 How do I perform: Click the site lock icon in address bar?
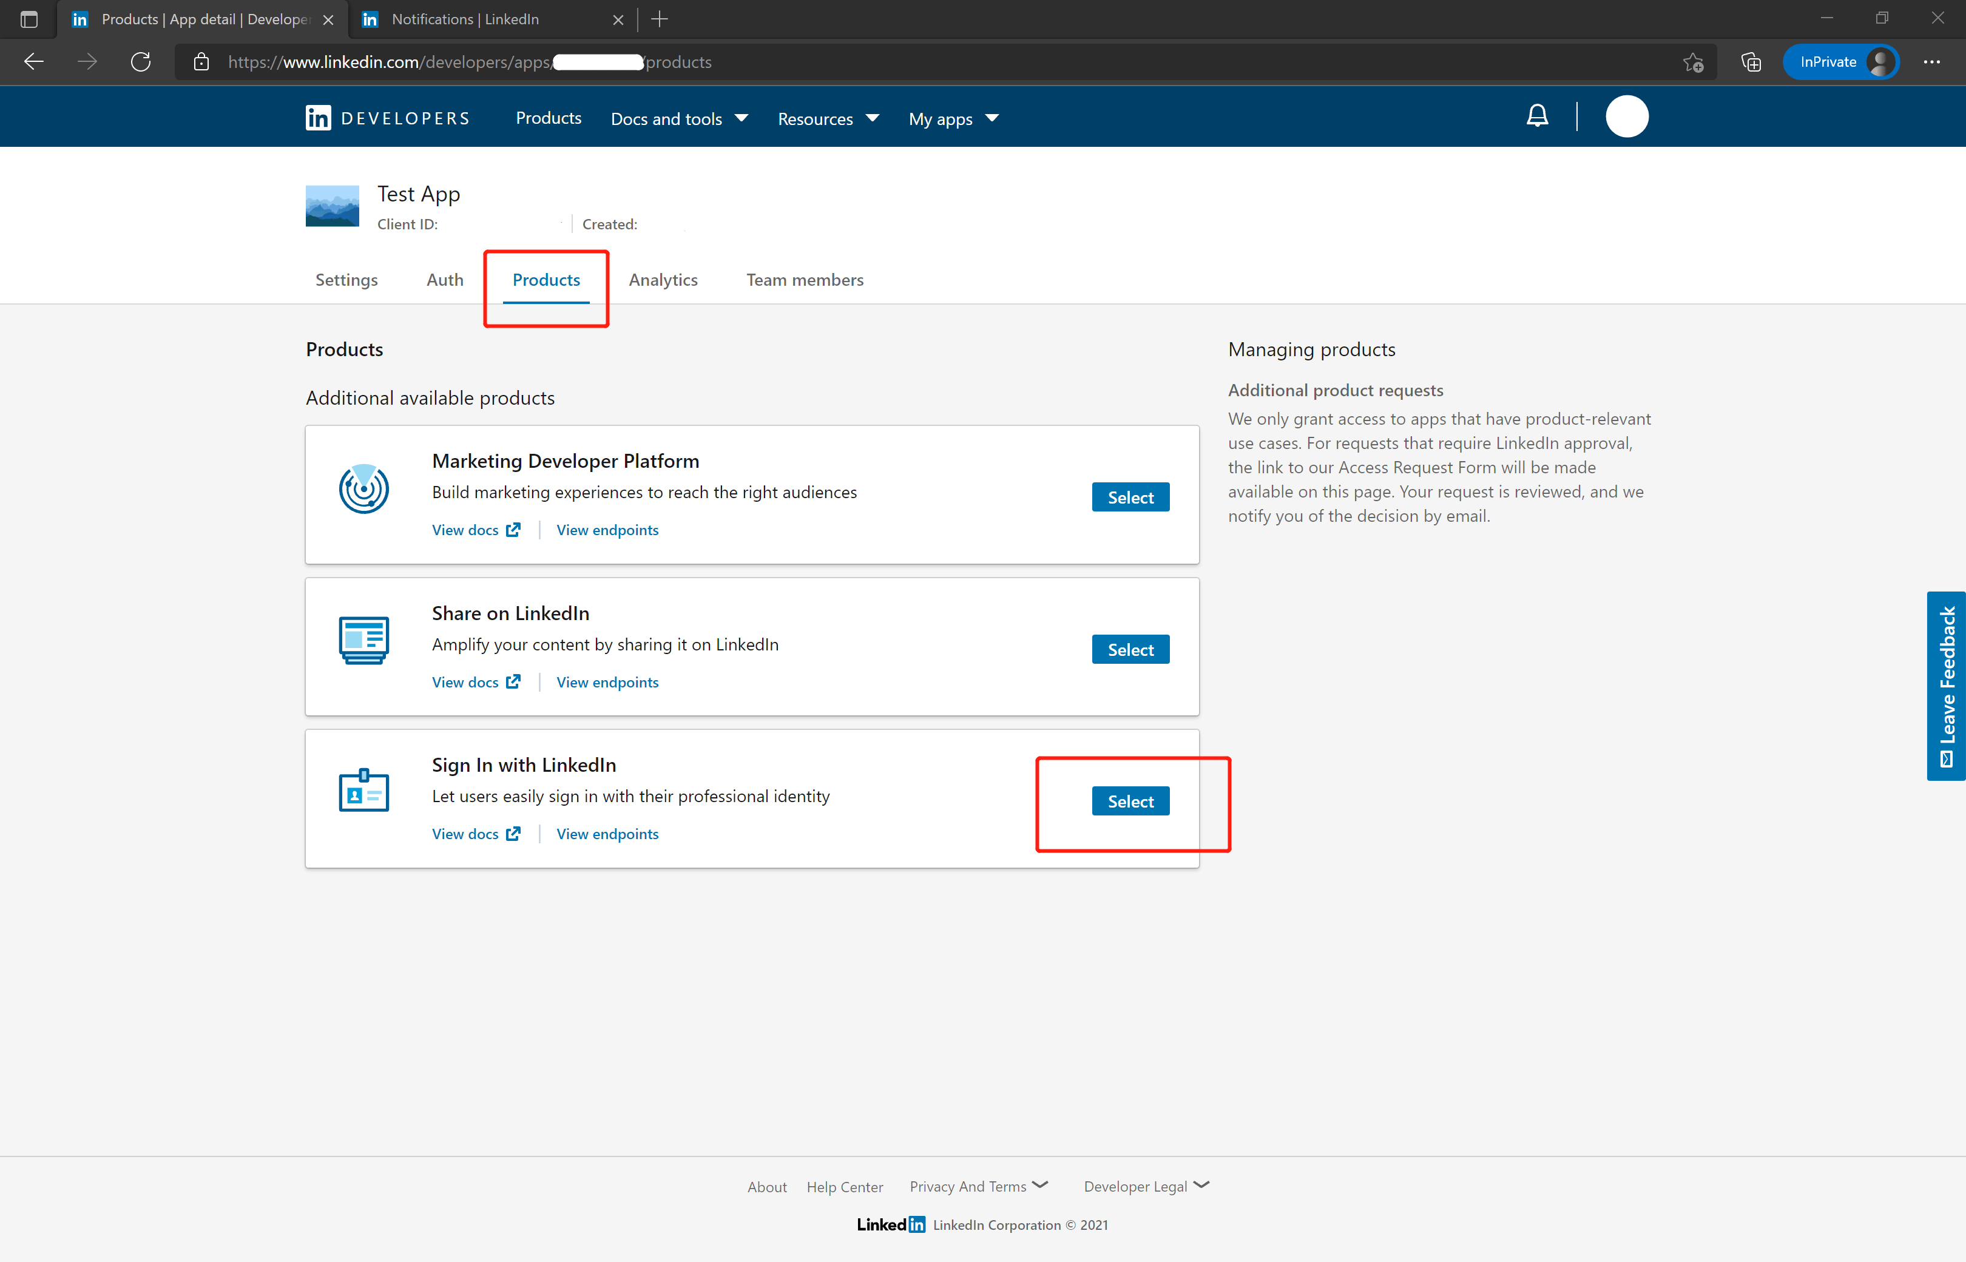[x=201, y=62]
